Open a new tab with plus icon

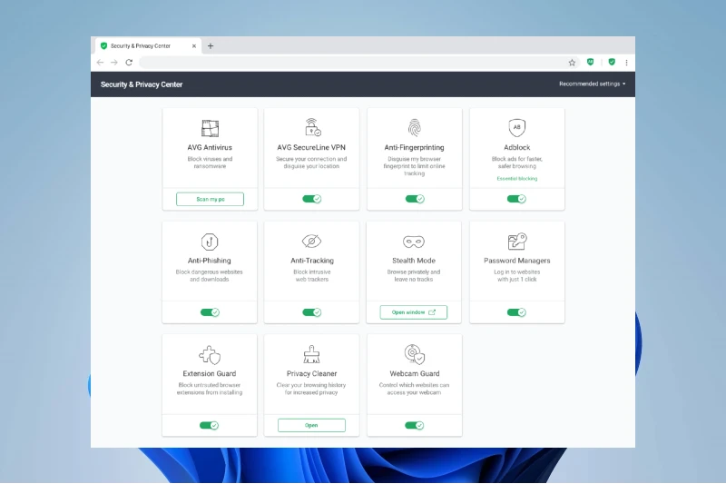point(211,45)
